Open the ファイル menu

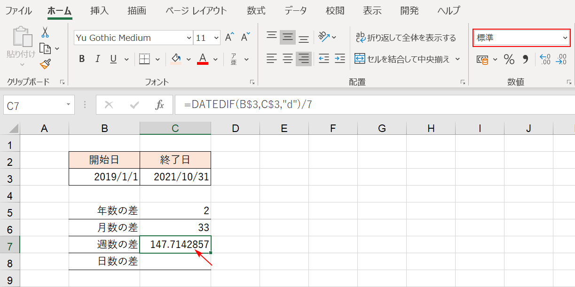[18, 10]
